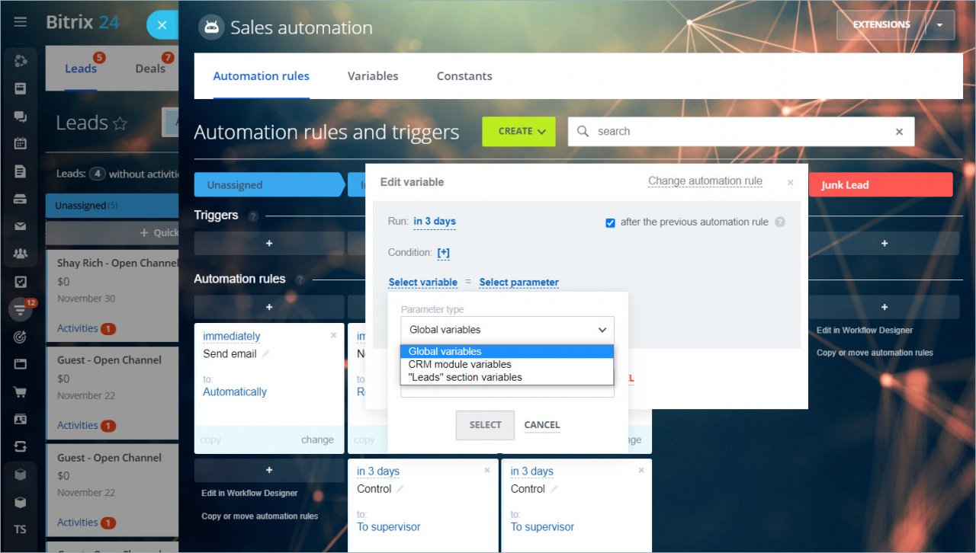Toggle after the previous automation rule checkbox
Image resolution: width=976 pixels, height=553 pixels.
tap(610, 222)
